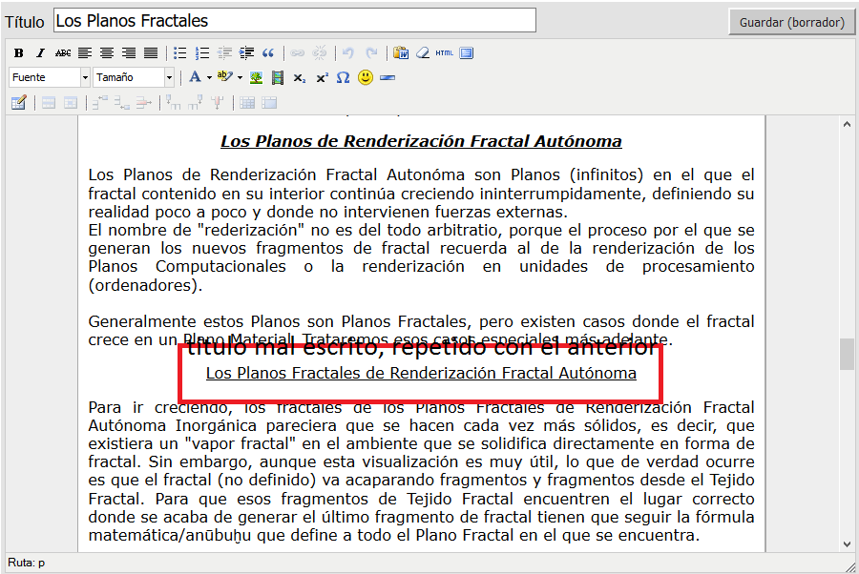Insert a new table

pos(19,102)
